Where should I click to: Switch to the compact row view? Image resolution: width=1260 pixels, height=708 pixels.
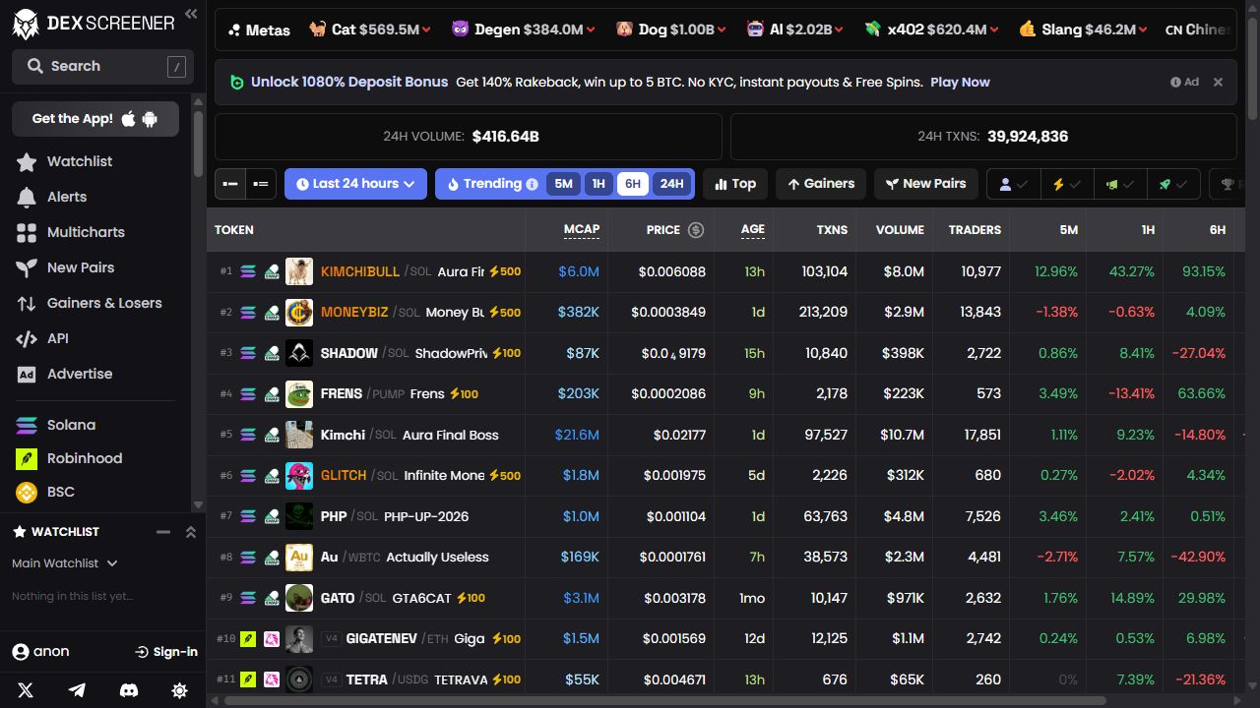(x=230, y=184)
